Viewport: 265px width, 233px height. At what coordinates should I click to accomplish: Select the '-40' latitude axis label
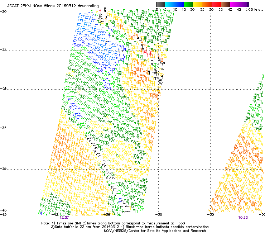[3, 210]
